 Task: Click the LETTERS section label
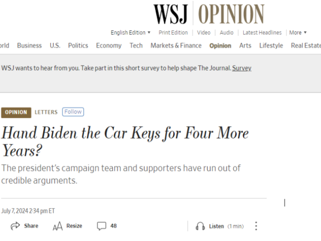tap(46, 112)
